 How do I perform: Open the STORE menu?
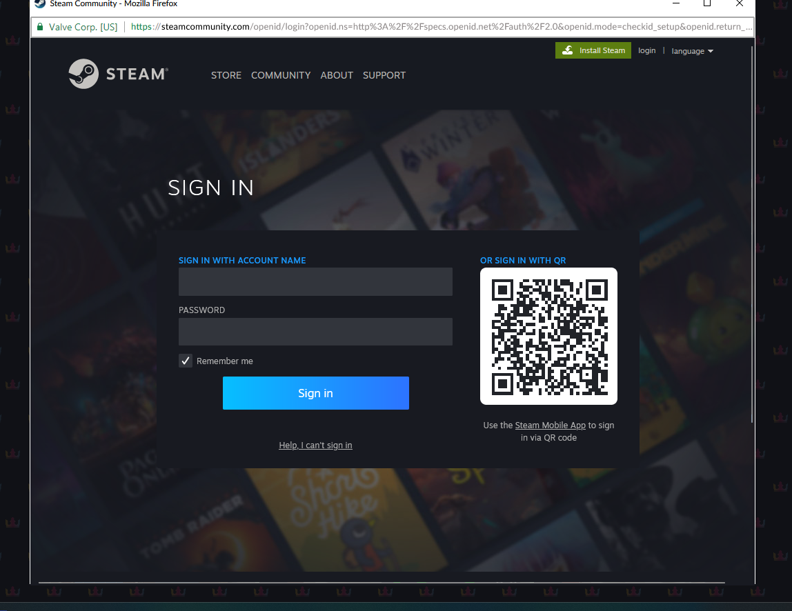pos(226,75)
